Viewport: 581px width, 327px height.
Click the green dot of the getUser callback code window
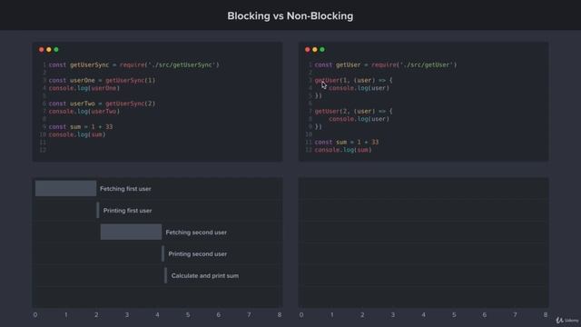(x=322, y=49)
